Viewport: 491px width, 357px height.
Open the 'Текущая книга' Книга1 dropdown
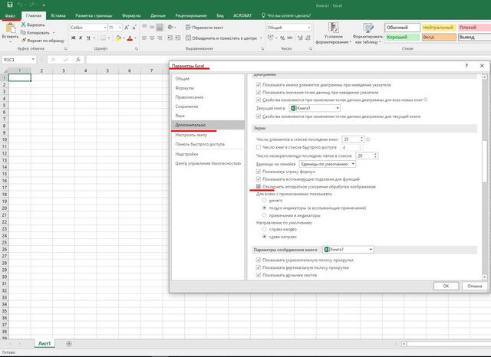[x=338, y=108]
